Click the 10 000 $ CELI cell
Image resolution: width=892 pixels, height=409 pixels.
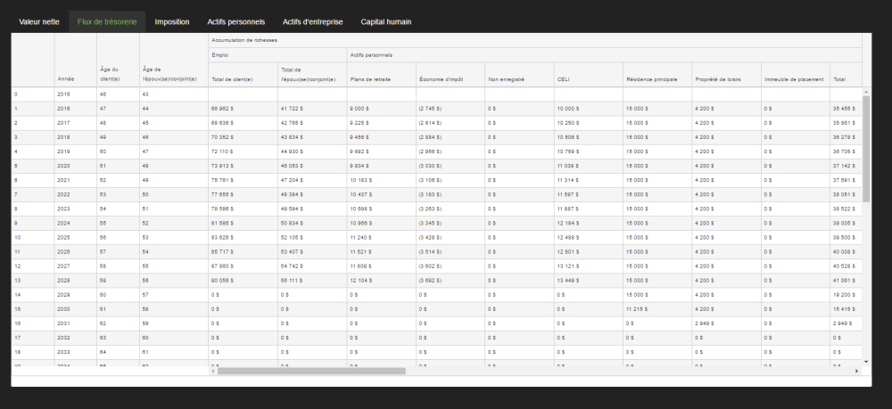[x=589, y=109]
